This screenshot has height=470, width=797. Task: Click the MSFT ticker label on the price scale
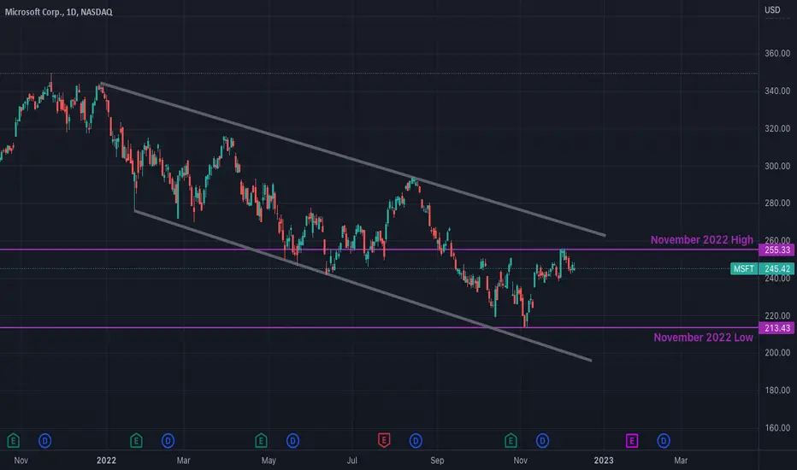tap(744, 269)
